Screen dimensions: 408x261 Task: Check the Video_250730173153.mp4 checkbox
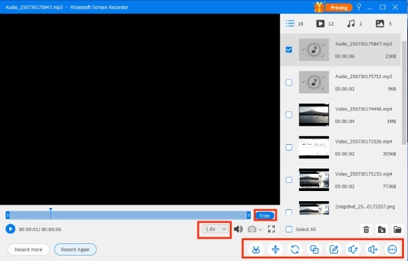click(289, 179)
